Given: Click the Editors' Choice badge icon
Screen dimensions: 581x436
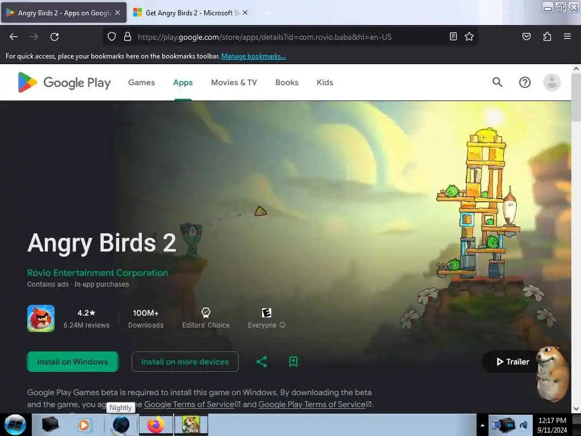Looking at the screenshot, I should [x=205, y=313].
